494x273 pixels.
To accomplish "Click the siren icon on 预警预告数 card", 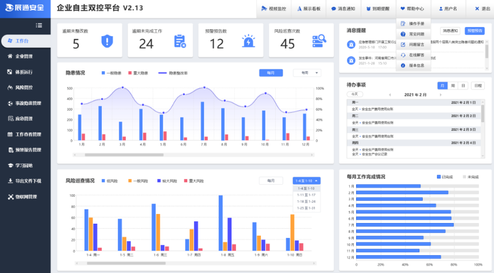I will [248, 41].
